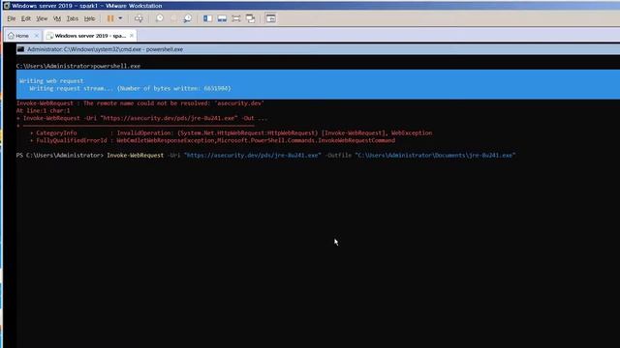Toggle the thumbnail bar view icon
Viewport: 620px width, 348px height.
222,18
